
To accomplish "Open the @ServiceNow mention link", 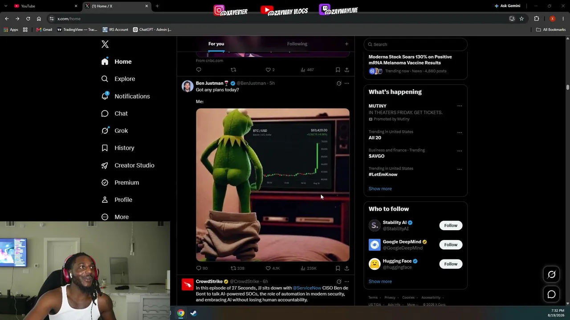I will (307, 288).
